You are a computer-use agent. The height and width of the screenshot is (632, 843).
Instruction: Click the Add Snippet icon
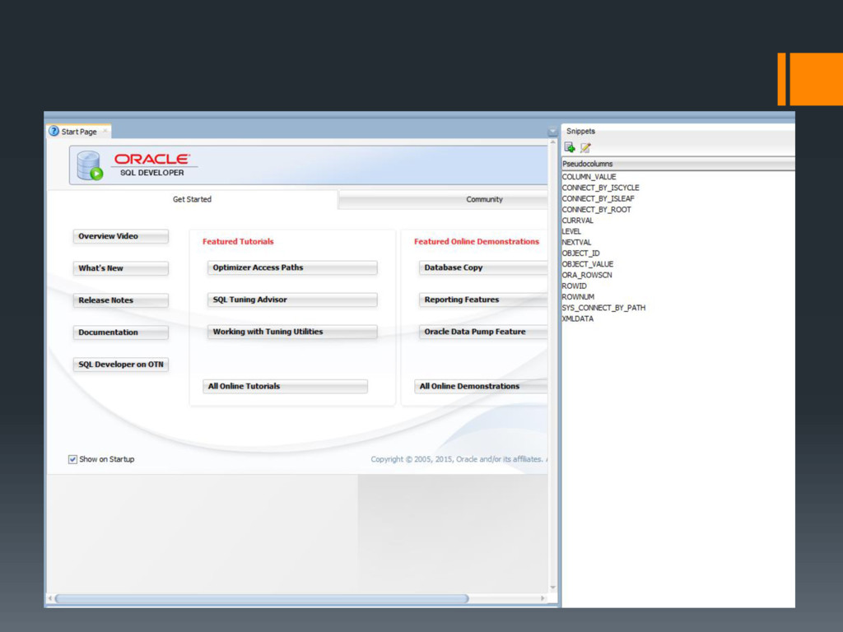pos(570,147)
